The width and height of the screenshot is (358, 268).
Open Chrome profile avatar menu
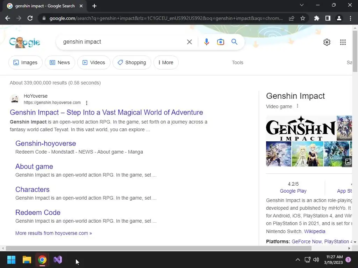coord(339,18)
